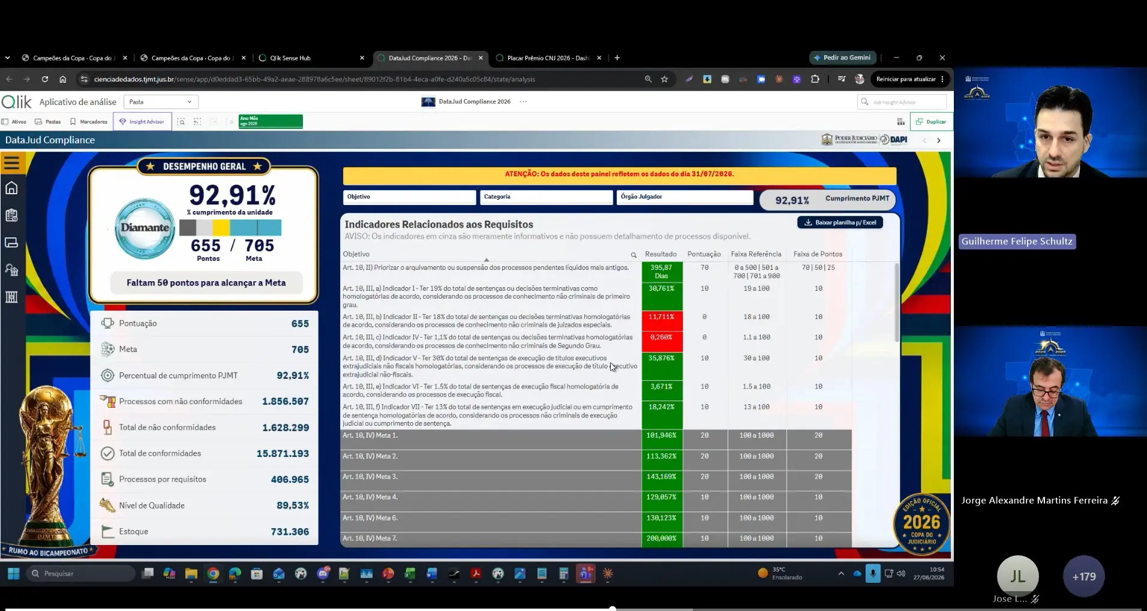Click the 395,87 Dias result cell

coord(662,272)
